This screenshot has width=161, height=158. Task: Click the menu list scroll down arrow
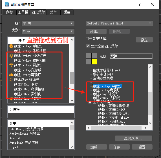tap(72, 147)
